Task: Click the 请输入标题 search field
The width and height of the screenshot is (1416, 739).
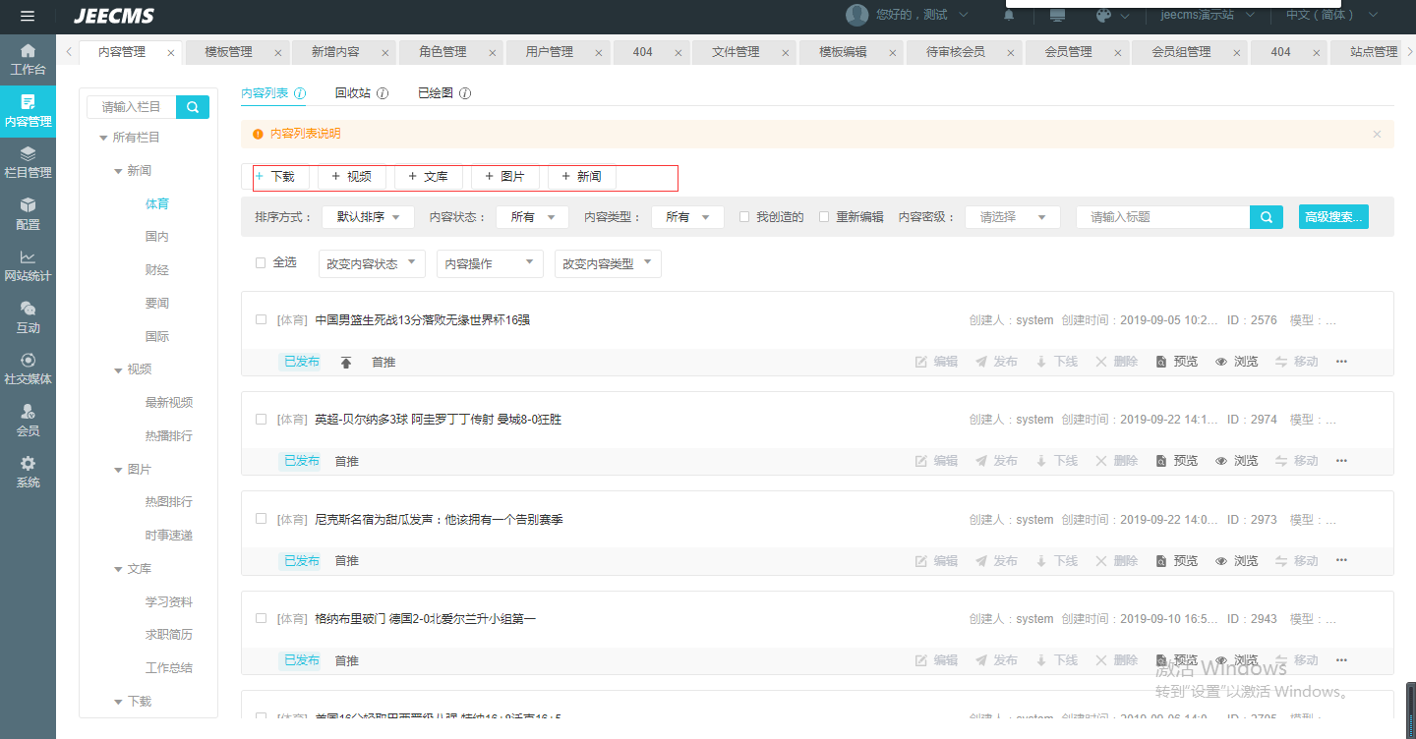Action: (1162, 217)
